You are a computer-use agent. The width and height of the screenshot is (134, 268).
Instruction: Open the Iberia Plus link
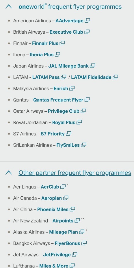[x=42, y=55]
